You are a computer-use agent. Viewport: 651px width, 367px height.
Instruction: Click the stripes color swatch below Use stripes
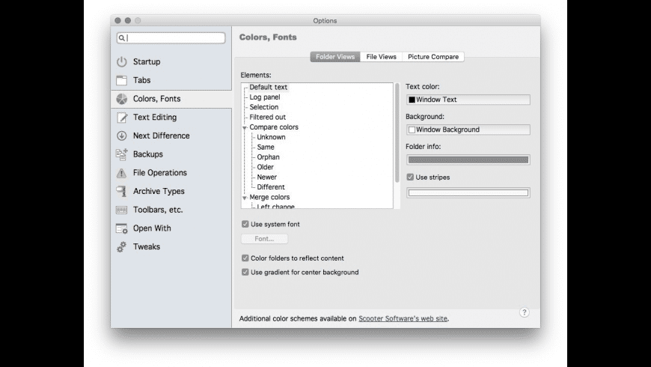[468, 192]
